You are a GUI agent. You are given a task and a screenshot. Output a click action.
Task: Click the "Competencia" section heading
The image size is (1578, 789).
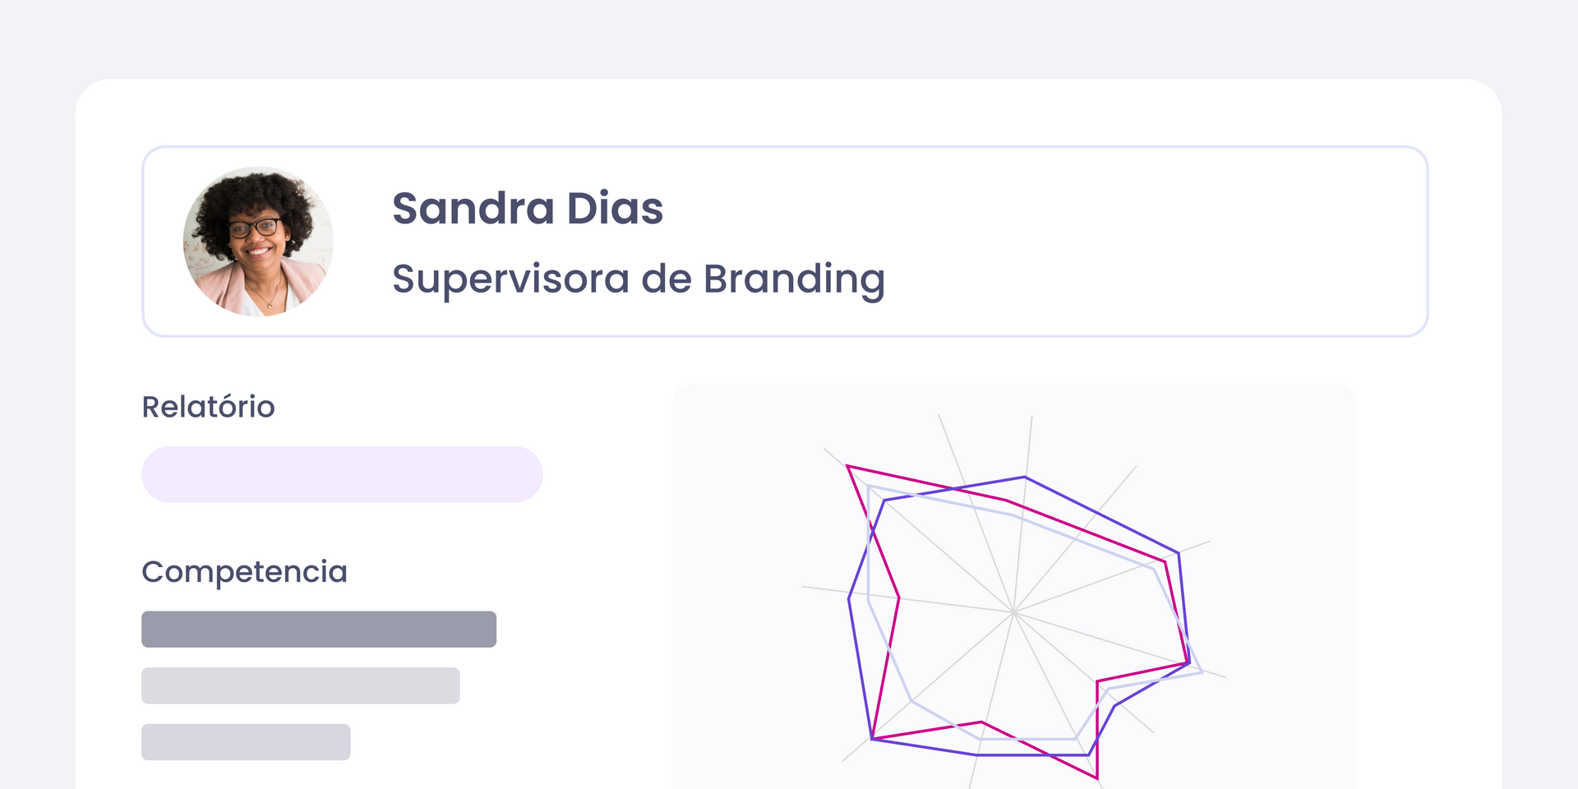[x=244, y=571]
